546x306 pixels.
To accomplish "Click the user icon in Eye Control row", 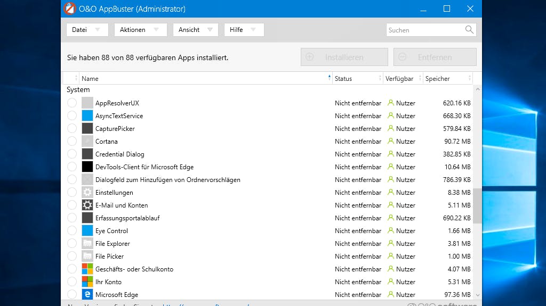I will pyautogui.click(x=391, y=230).
